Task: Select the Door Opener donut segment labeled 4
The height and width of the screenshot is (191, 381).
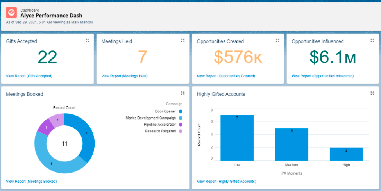Action: [x=87, y=133]
